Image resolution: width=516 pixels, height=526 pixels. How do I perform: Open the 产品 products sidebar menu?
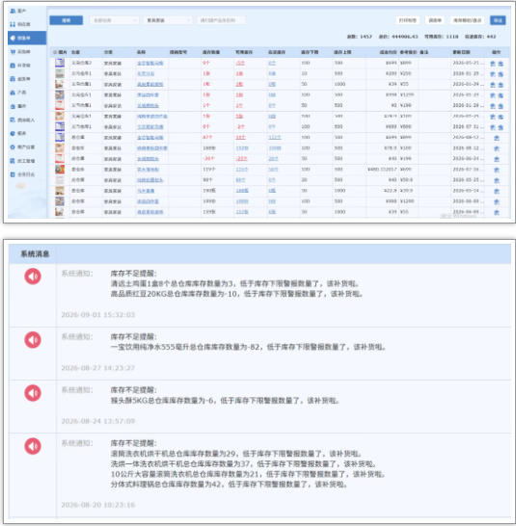click(x=18, y=92)
